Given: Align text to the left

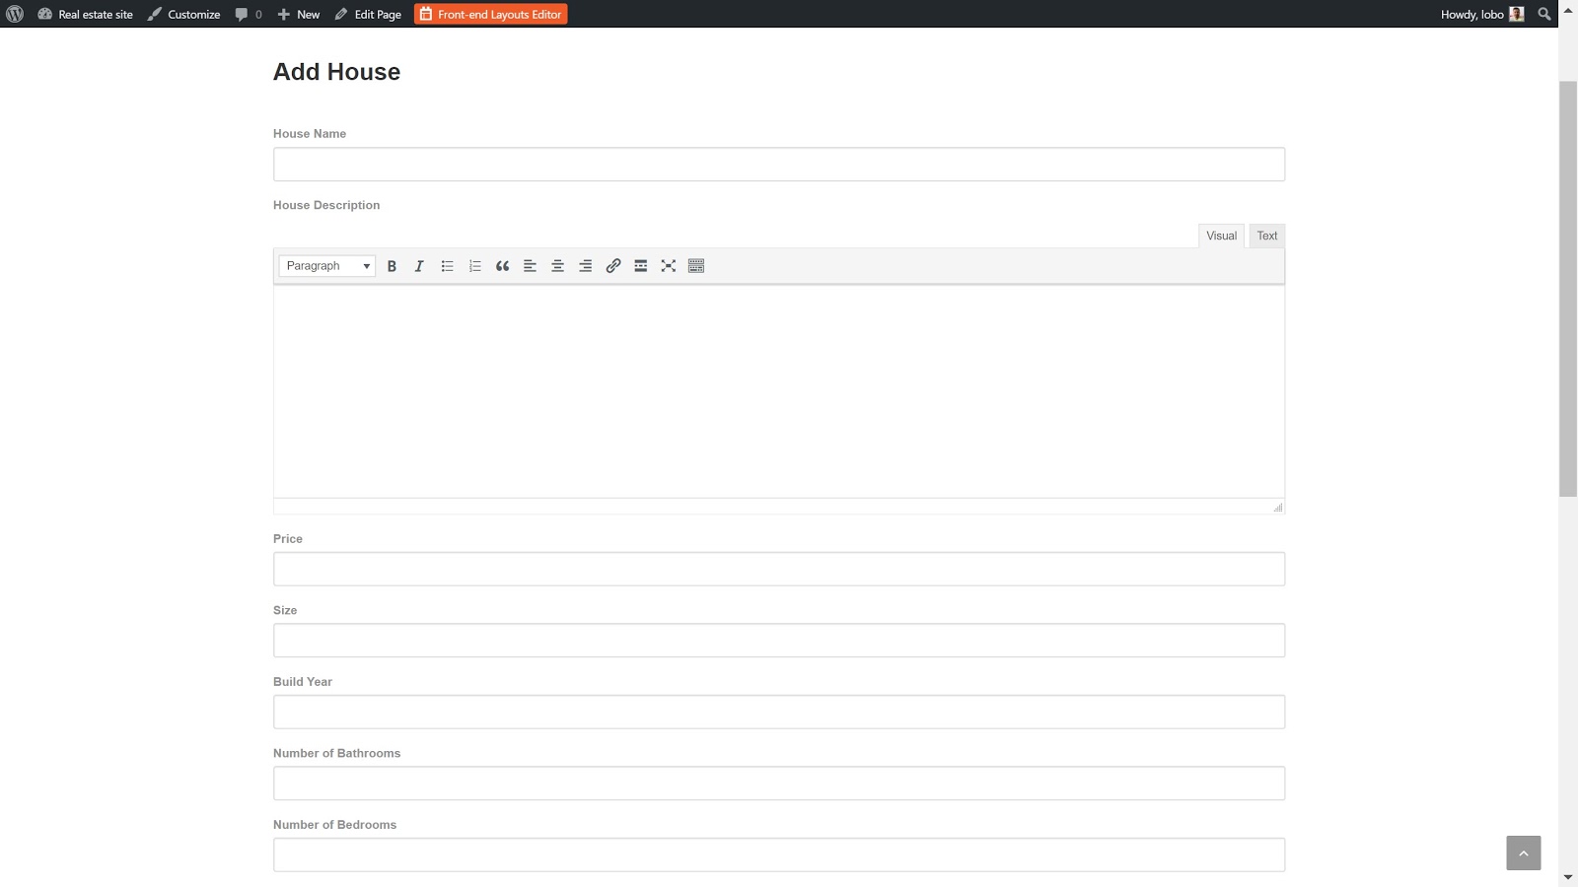Looking at the screenshot, I should 530,266.
